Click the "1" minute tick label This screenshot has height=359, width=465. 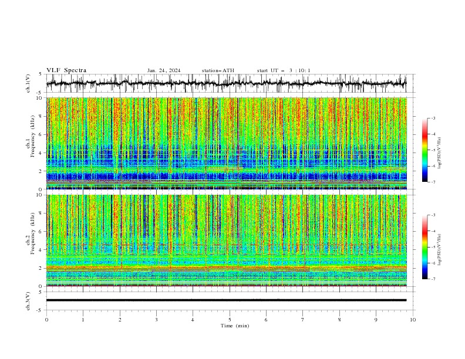click(x=83, y=320)
